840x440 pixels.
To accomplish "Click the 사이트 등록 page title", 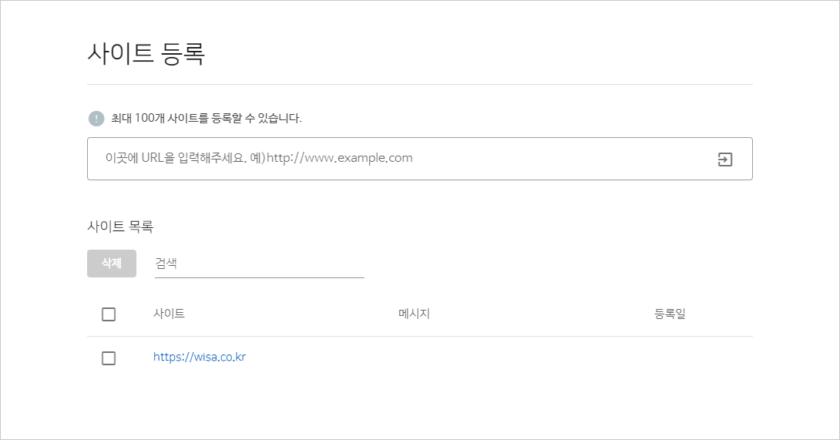I will point(146,53).
